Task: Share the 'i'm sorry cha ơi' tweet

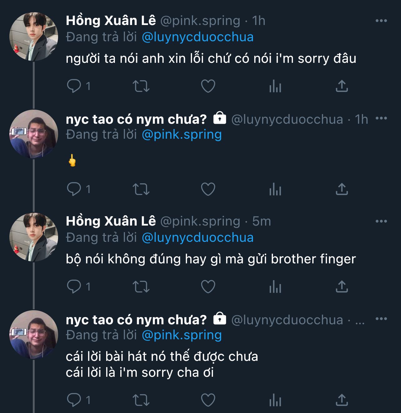Action: click(342, 400)
